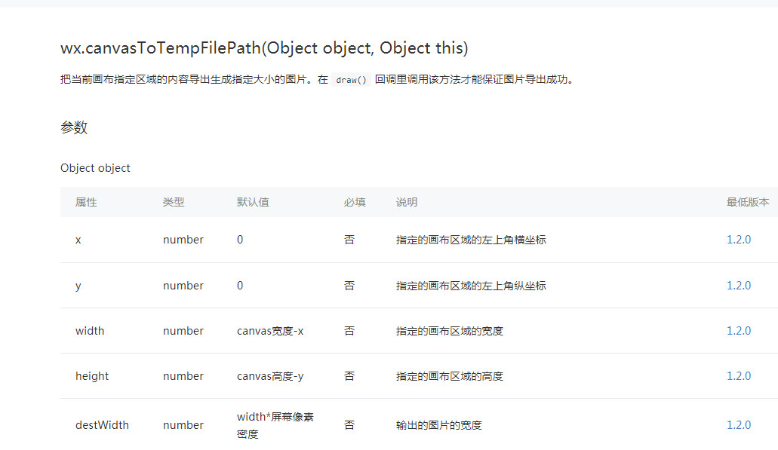The height and width of the screenshot is (450, 778).
Task: Open the 1.2.0 version link in y row
Action: click(738, 286)
